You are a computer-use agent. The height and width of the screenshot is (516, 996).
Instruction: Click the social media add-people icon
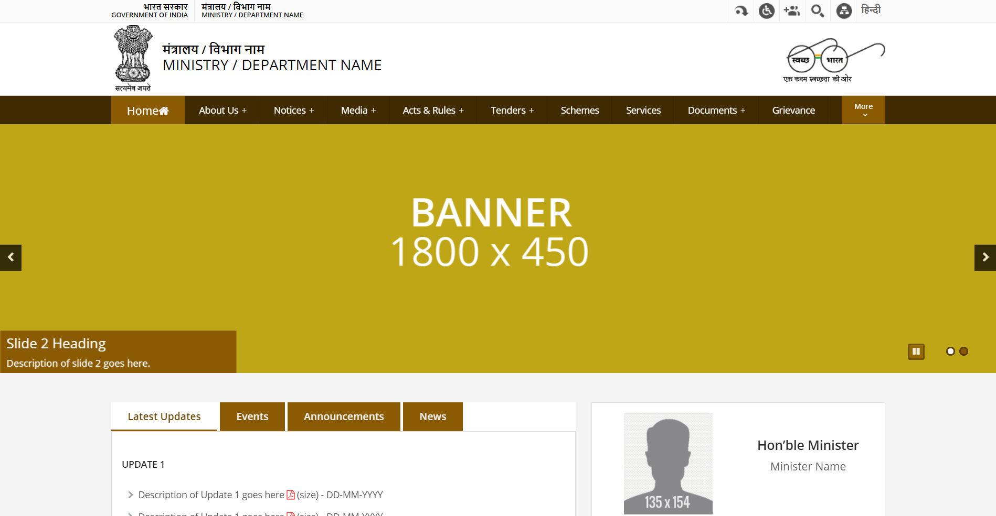tap(791, 11)
